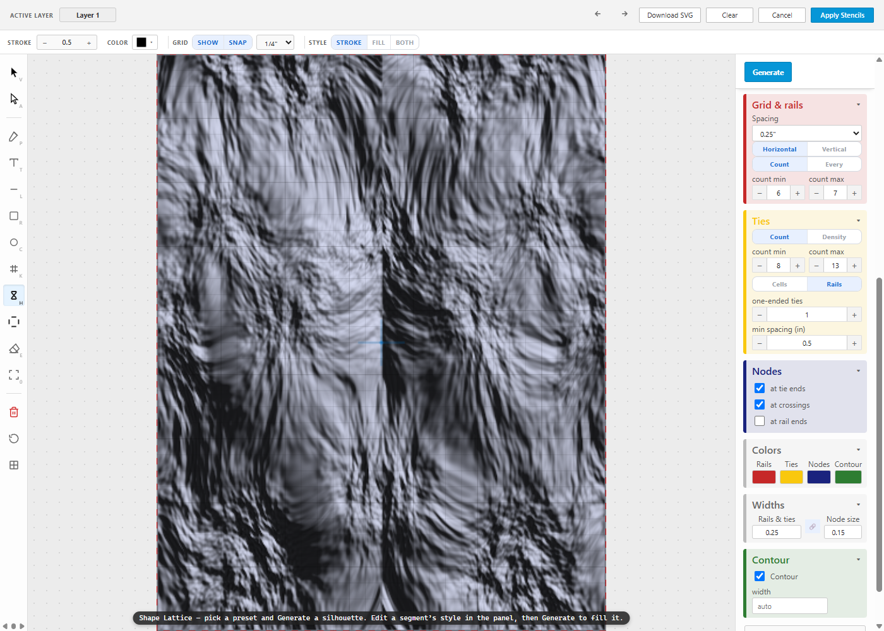This screenshot has width=884, height=631.
Task: Select the Cells tab in Ties
Action: (x=780, y=285)
